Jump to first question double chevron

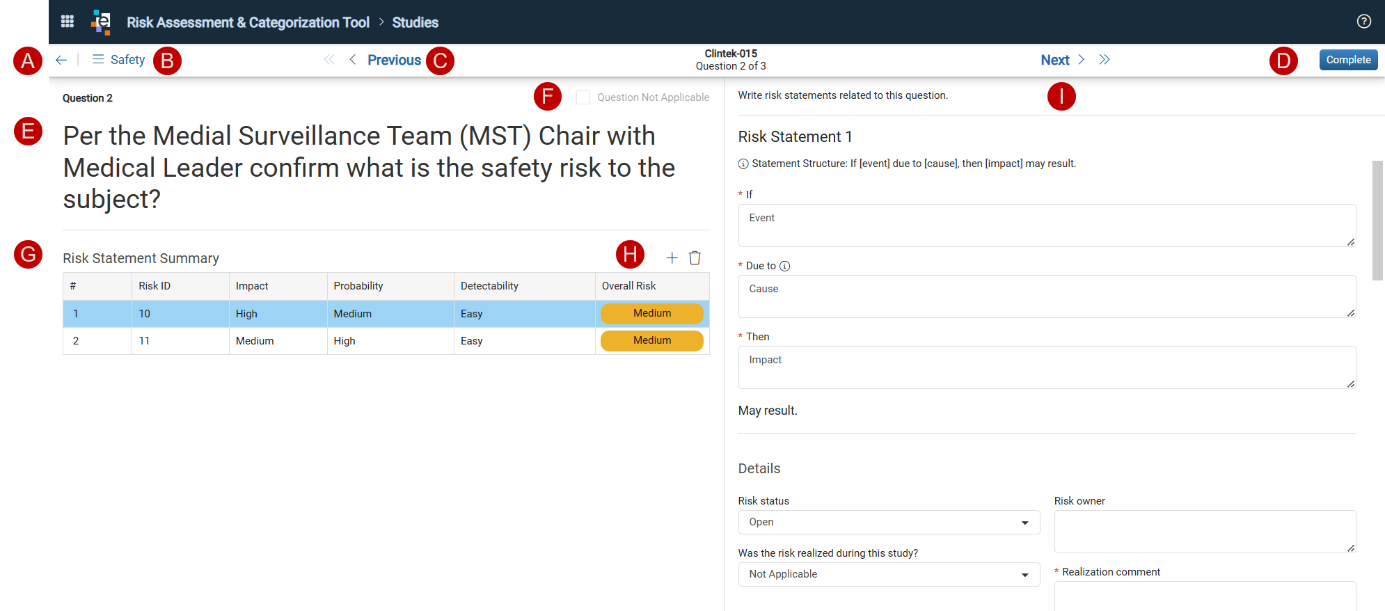(329, 60)
